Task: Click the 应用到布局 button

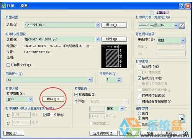Action: pyautogui.click(x=103, y=133)
